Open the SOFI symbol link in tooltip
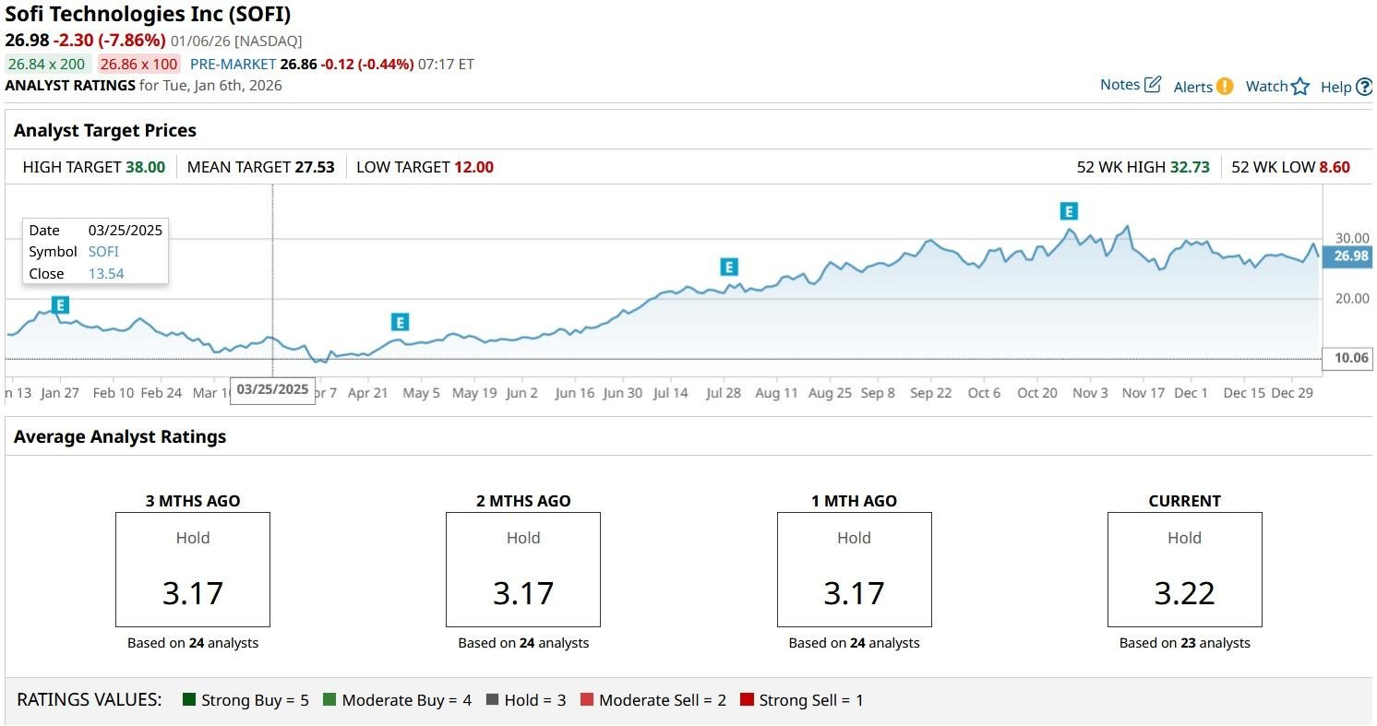 coord(103,252)
